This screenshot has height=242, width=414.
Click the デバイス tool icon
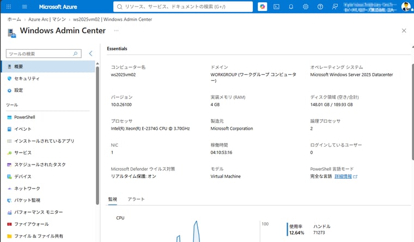9,177
